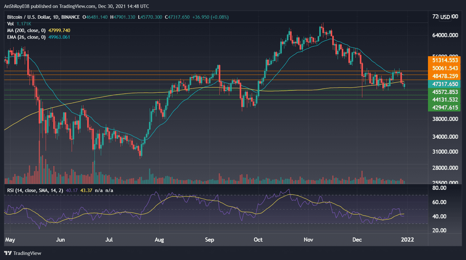
Task: Select the BINANCE symbol legend on the chart
Action: 70,17
